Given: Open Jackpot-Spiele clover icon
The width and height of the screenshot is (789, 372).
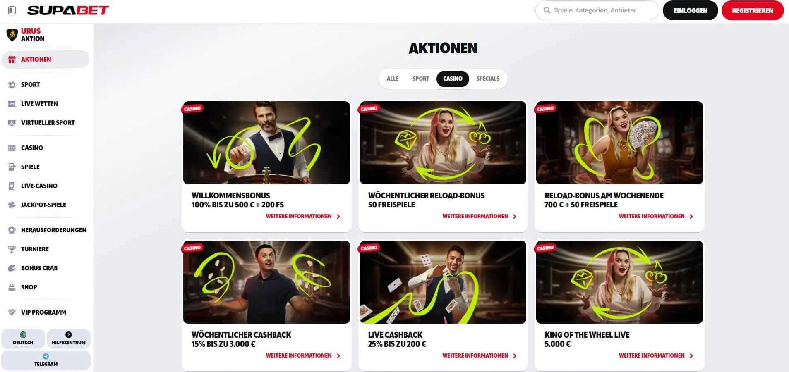Looking at the screenshot, I should pos(12,205).
